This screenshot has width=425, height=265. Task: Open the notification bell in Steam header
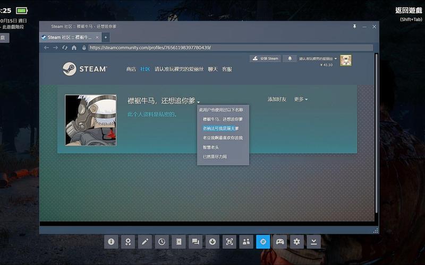pos(290,58)
